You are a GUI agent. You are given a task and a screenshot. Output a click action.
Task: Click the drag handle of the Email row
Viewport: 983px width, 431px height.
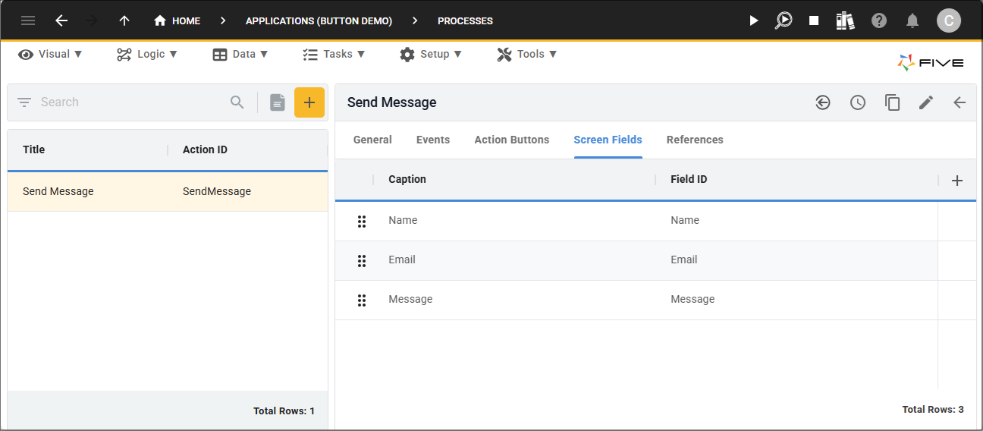point(362,260)
